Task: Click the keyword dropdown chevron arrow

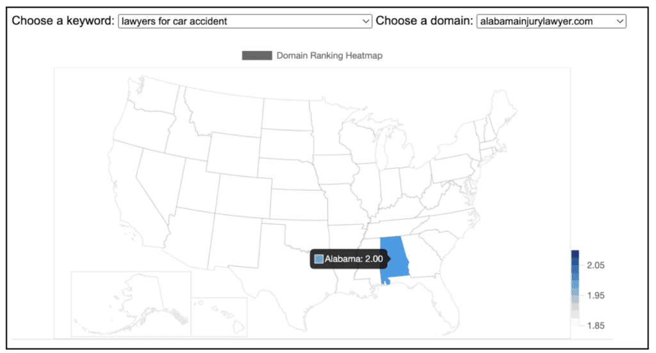Action: pyautogui.click(x=365, y=21)
